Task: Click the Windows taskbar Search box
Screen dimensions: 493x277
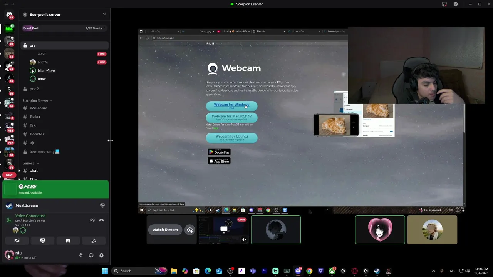Action: tap(140, 271)
